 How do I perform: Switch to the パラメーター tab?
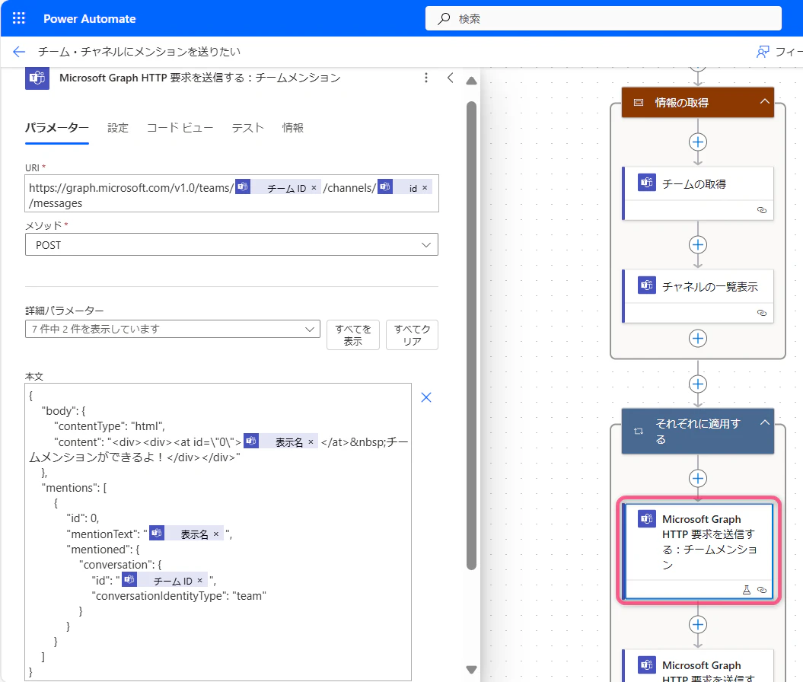(57, 127)
